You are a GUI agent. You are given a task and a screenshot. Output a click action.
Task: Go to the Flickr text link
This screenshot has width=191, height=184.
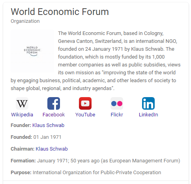[x=117, y=115]
